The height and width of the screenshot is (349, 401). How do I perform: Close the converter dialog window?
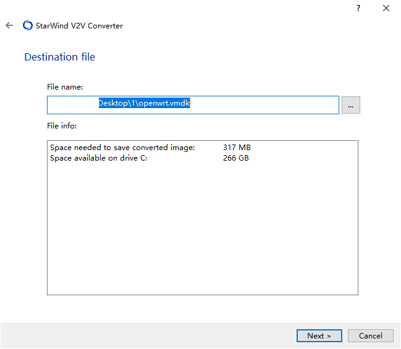coord(386,9)
